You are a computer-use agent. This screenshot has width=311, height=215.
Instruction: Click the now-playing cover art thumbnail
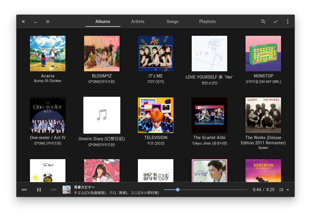point(67,190)
